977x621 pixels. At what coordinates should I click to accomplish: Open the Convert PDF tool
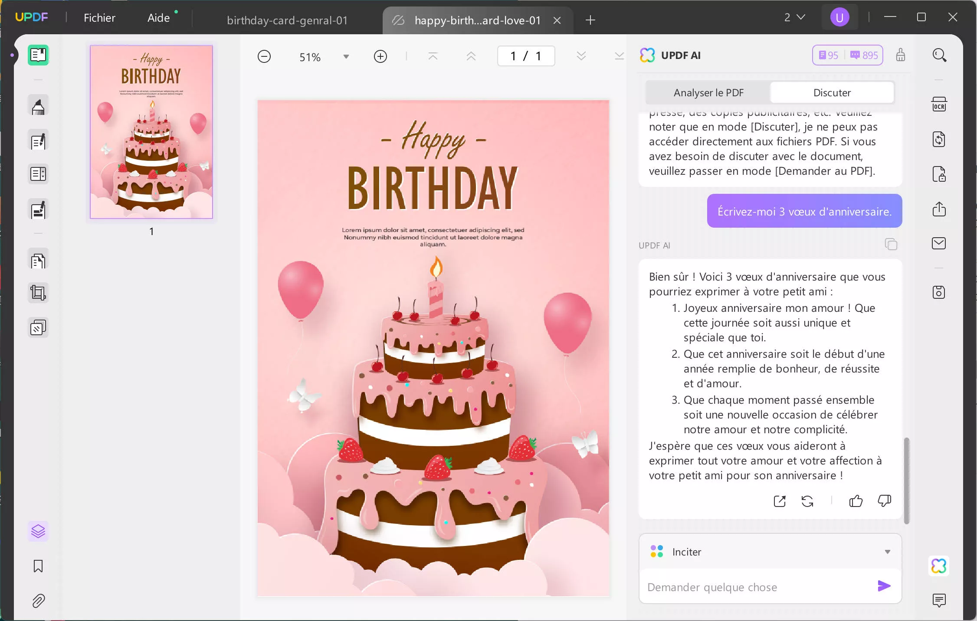pyautogui.click(x=939, y=140)
